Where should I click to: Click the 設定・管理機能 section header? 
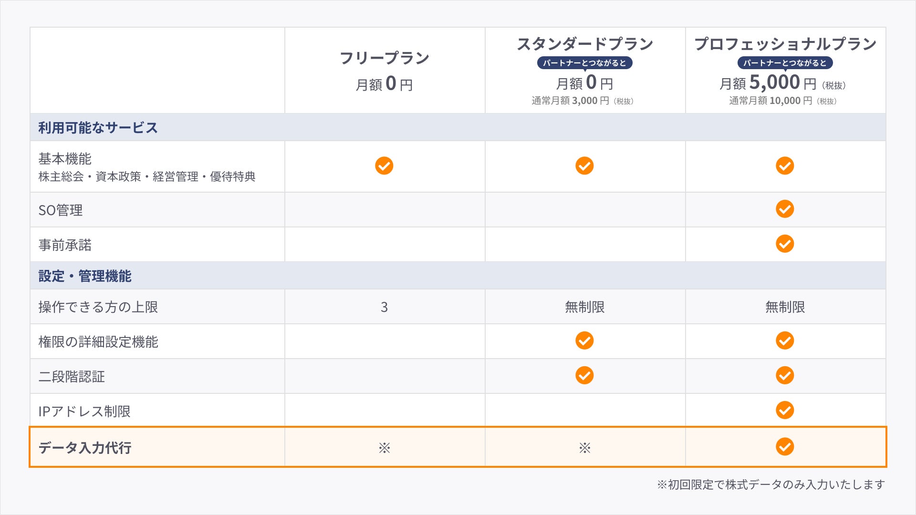(85, 276)
